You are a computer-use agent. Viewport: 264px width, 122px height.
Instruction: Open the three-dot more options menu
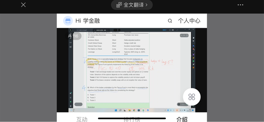(x=240, y=5)
